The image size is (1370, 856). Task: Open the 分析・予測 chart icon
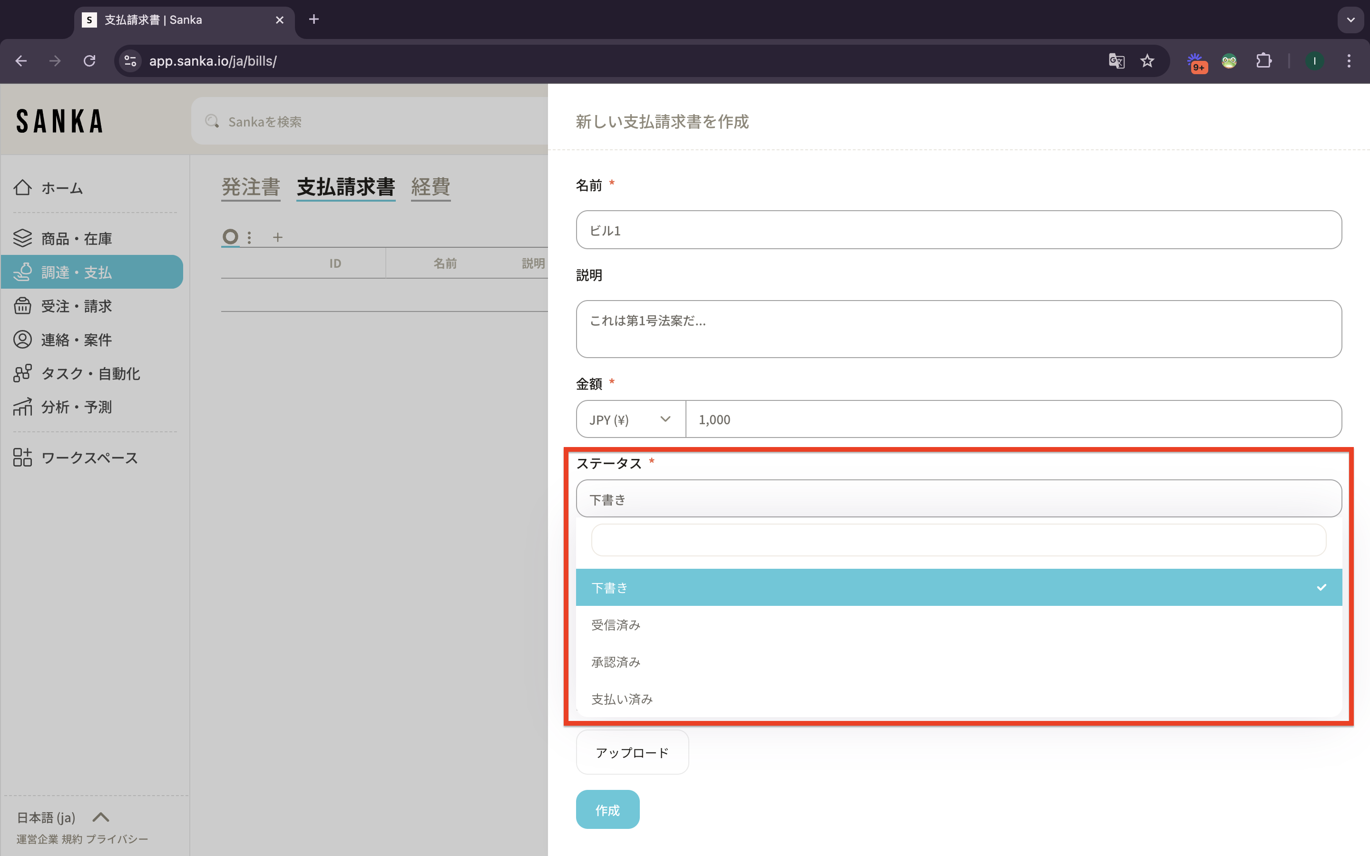23,407
